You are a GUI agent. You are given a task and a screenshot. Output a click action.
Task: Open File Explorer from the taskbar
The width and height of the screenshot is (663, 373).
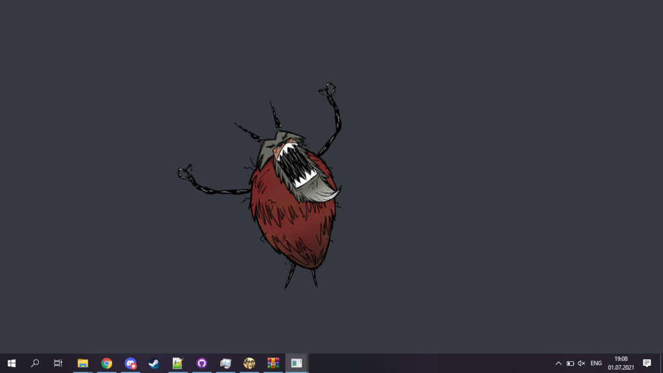tap(82, 363)
